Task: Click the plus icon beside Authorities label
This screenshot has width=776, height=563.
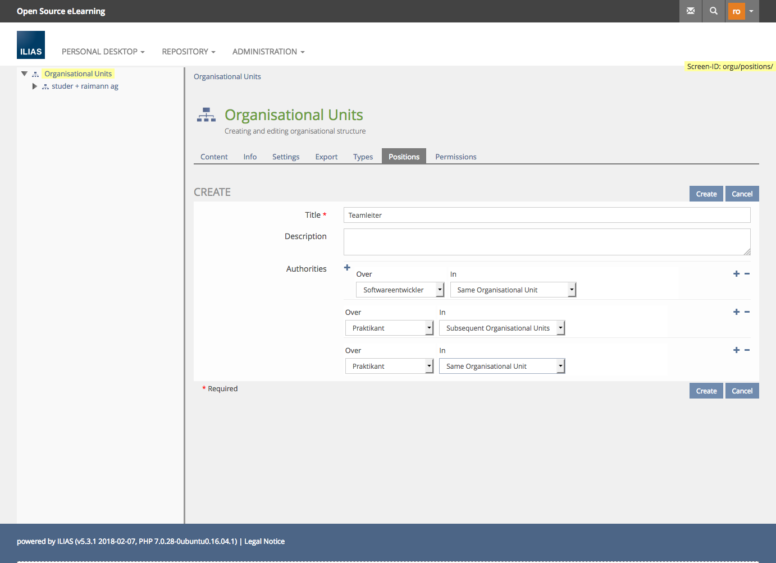Action: click(x=347, y=268)
